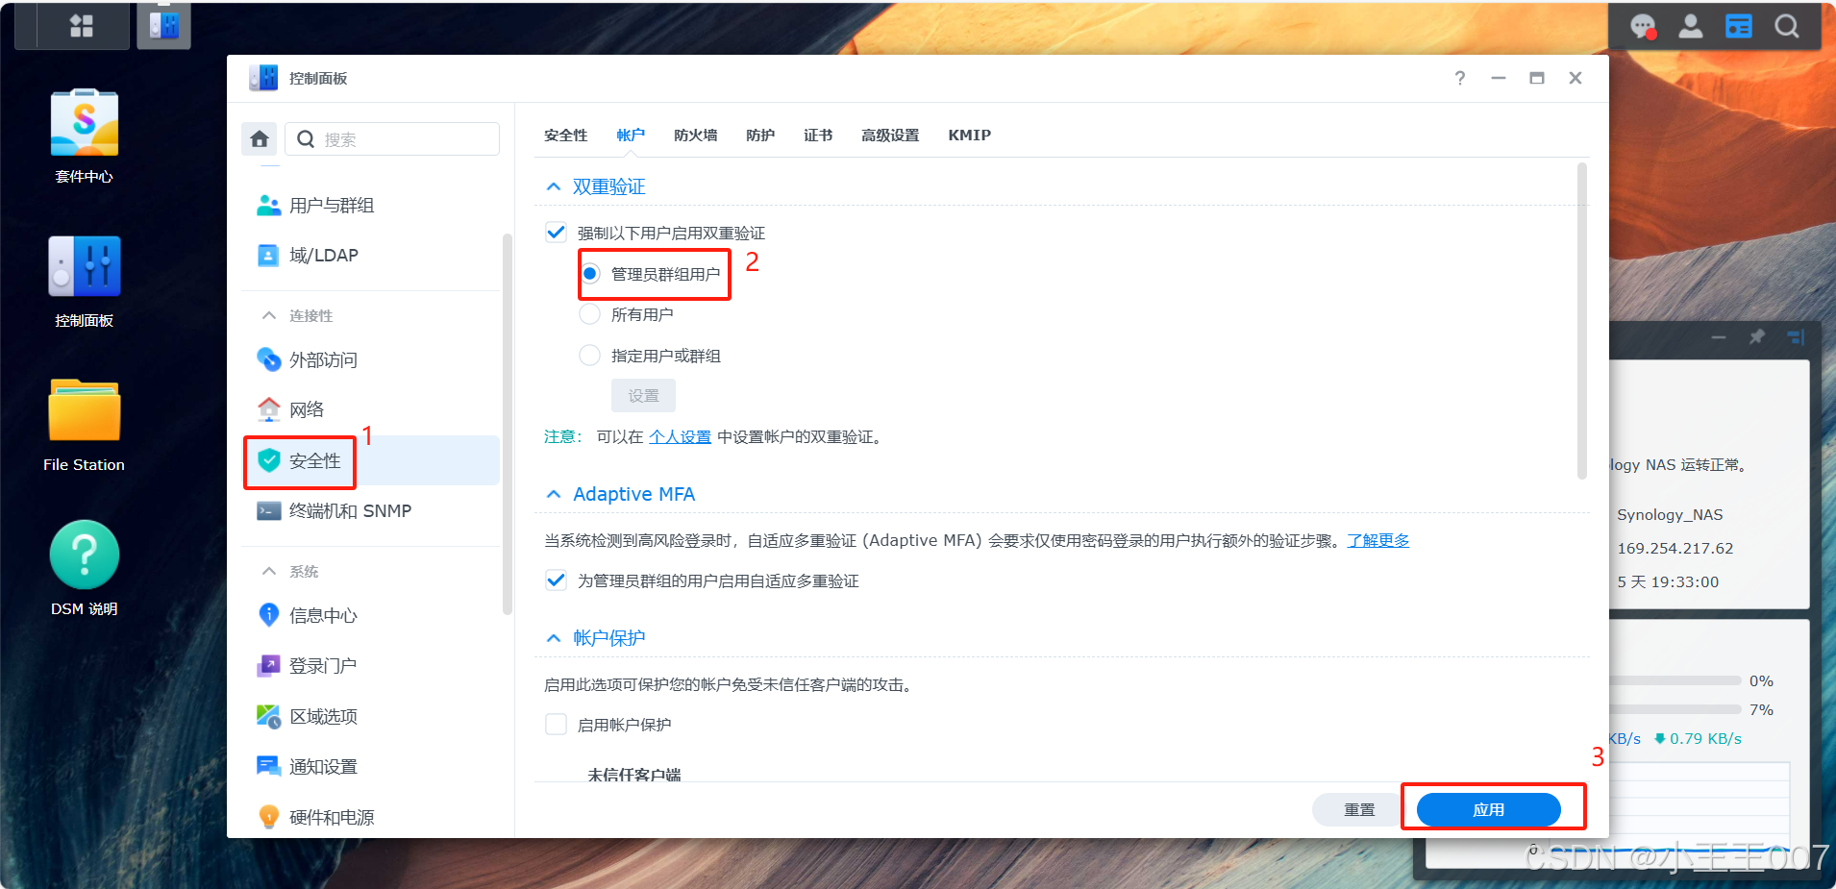Image resolution: width=1836 pixels, height=889 pixels.
Task: Click Synology_NAS server name in widget
Action: pyautogui.click(x=1670, y=515)
